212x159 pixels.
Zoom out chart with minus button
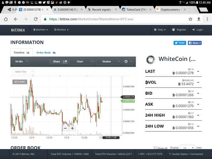(65, 128)
